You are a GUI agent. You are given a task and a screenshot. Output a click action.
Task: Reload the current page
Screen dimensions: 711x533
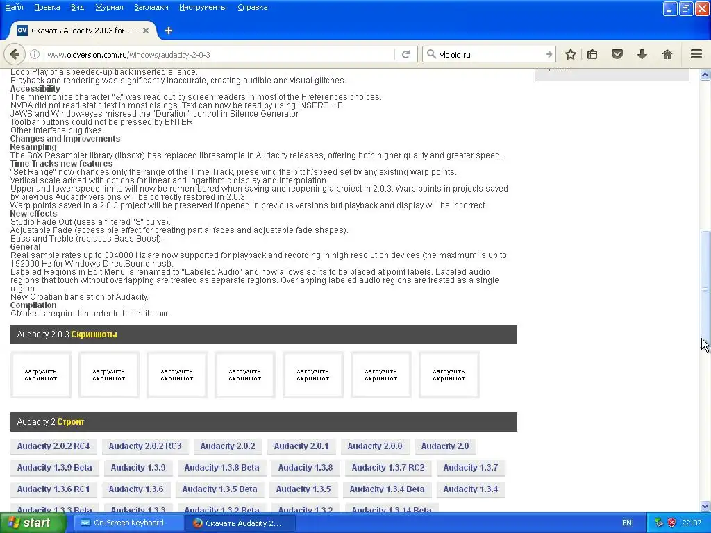(x=405, y=54)
